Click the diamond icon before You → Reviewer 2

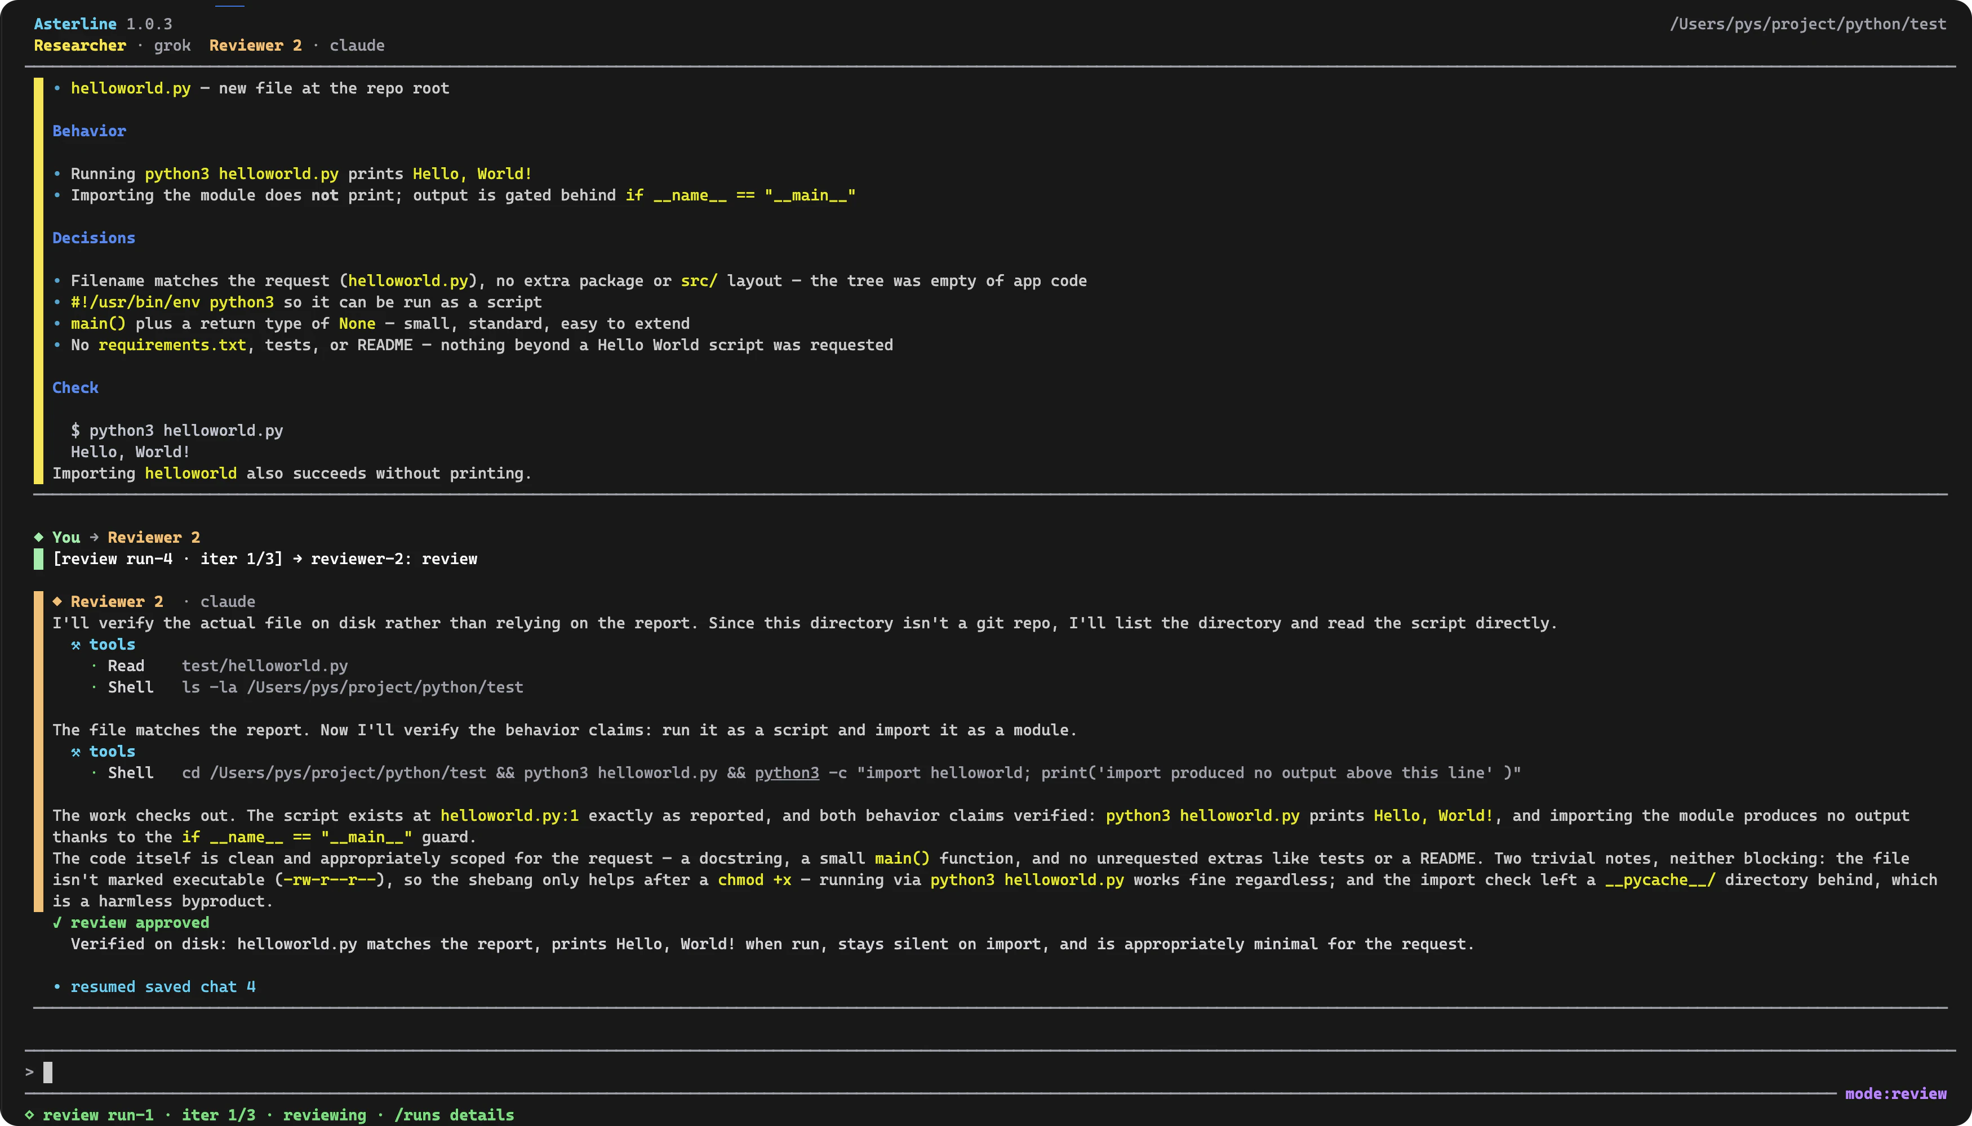click(39, 538)
